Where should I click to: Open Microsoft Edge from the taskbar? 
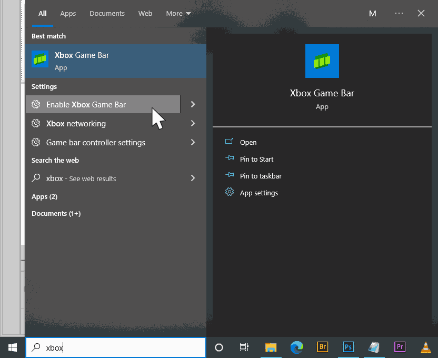[x=297, y=347]
